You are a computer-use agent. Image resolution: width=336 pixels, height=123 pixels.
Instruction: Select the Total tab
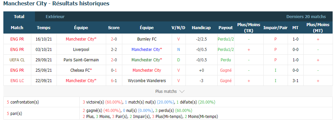(19, 17)
